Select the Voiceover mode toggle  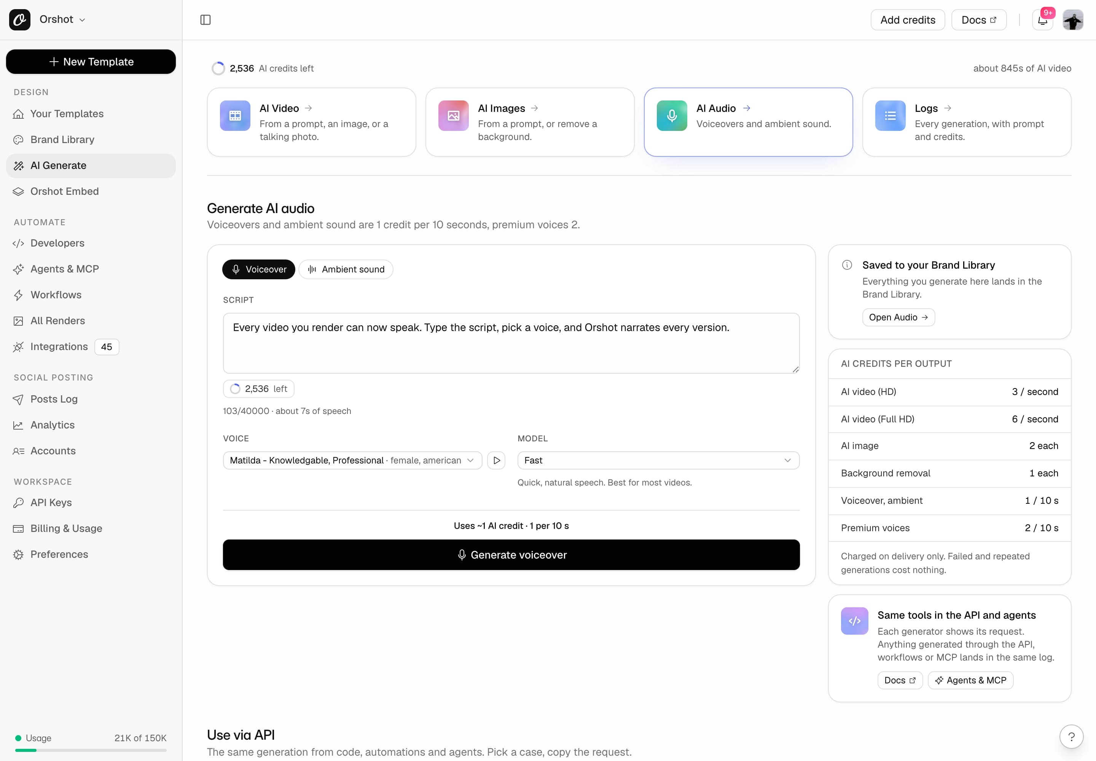[x=258, y=269]
